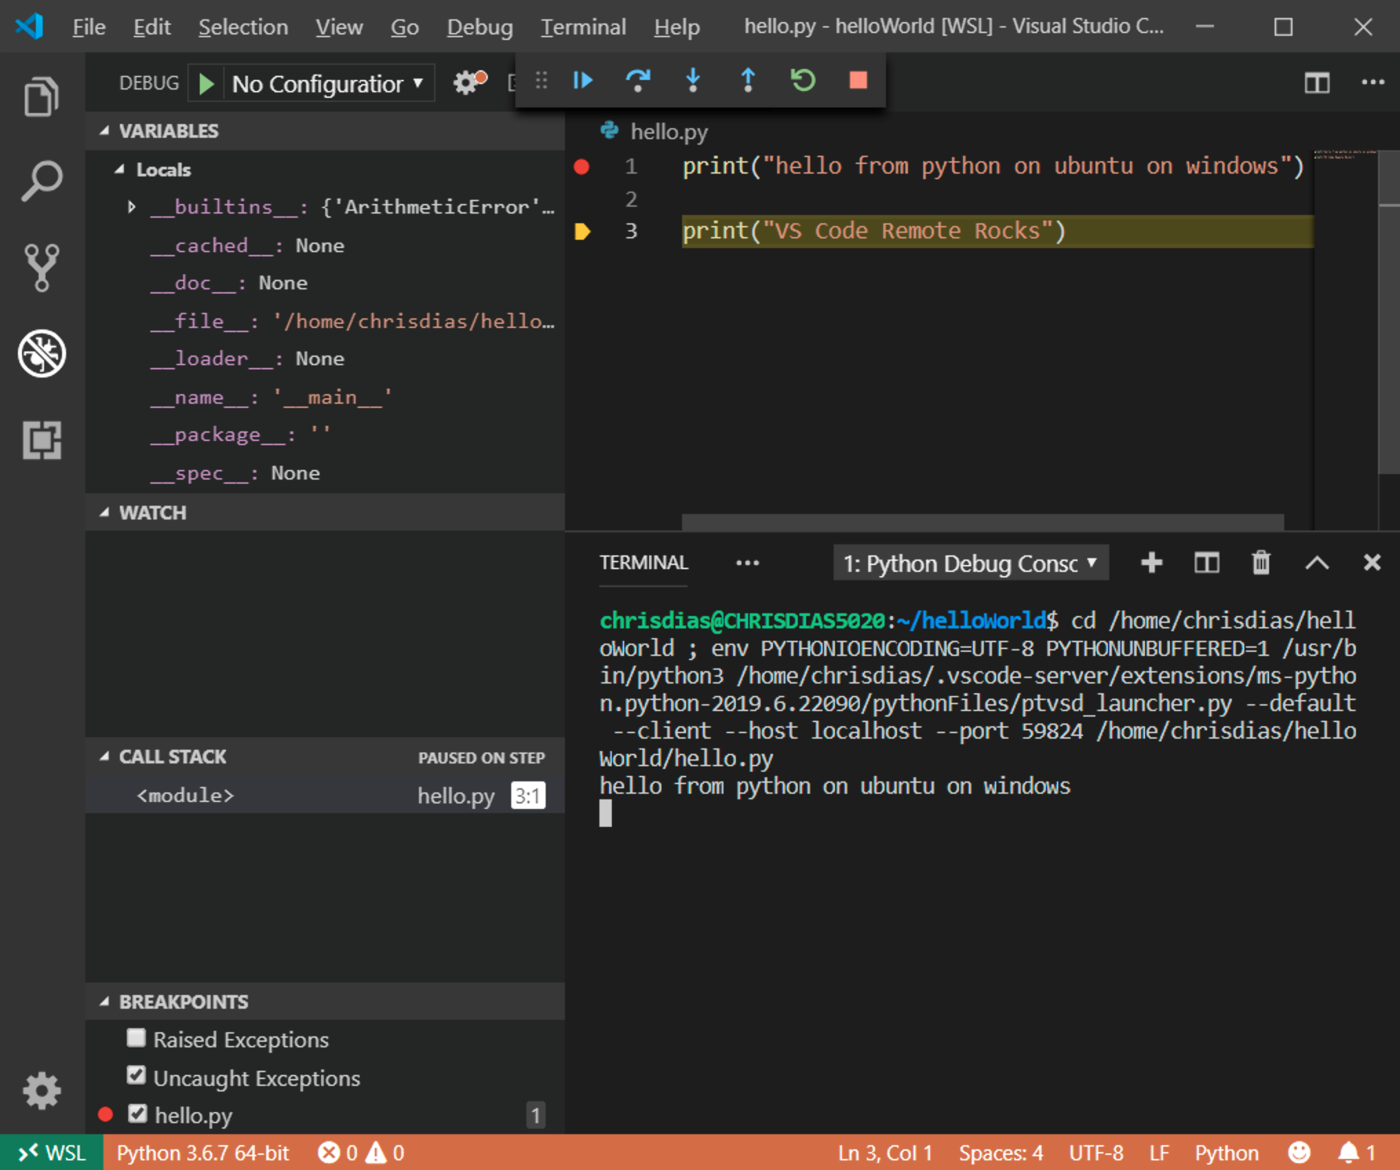Open editor More Actions ellipsis
This screenshot has height=1170, width=1400.
pos(1372,83)
